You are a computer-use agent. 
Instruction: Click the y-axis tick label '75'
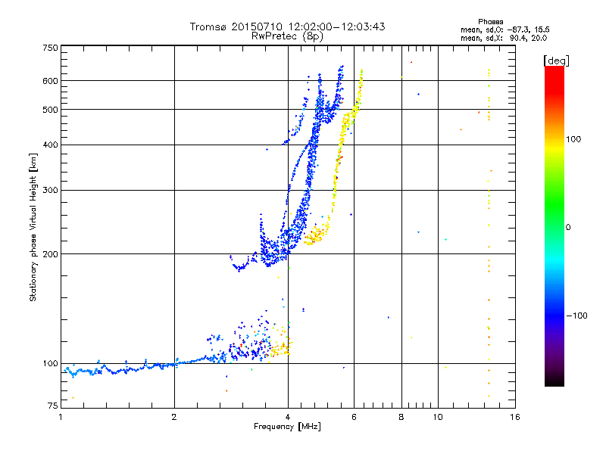tap(53, 406)
